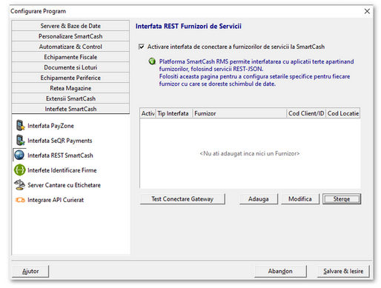Click the Abandon button
The height and width of the screenshot is (288, 381).
(280, 271)
